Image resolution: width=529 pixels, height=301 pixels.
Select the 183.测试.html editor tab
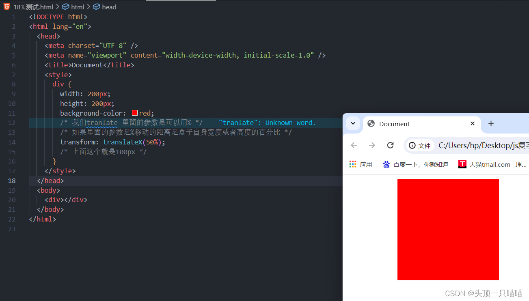pyautogui.click(x=32, y=6)
